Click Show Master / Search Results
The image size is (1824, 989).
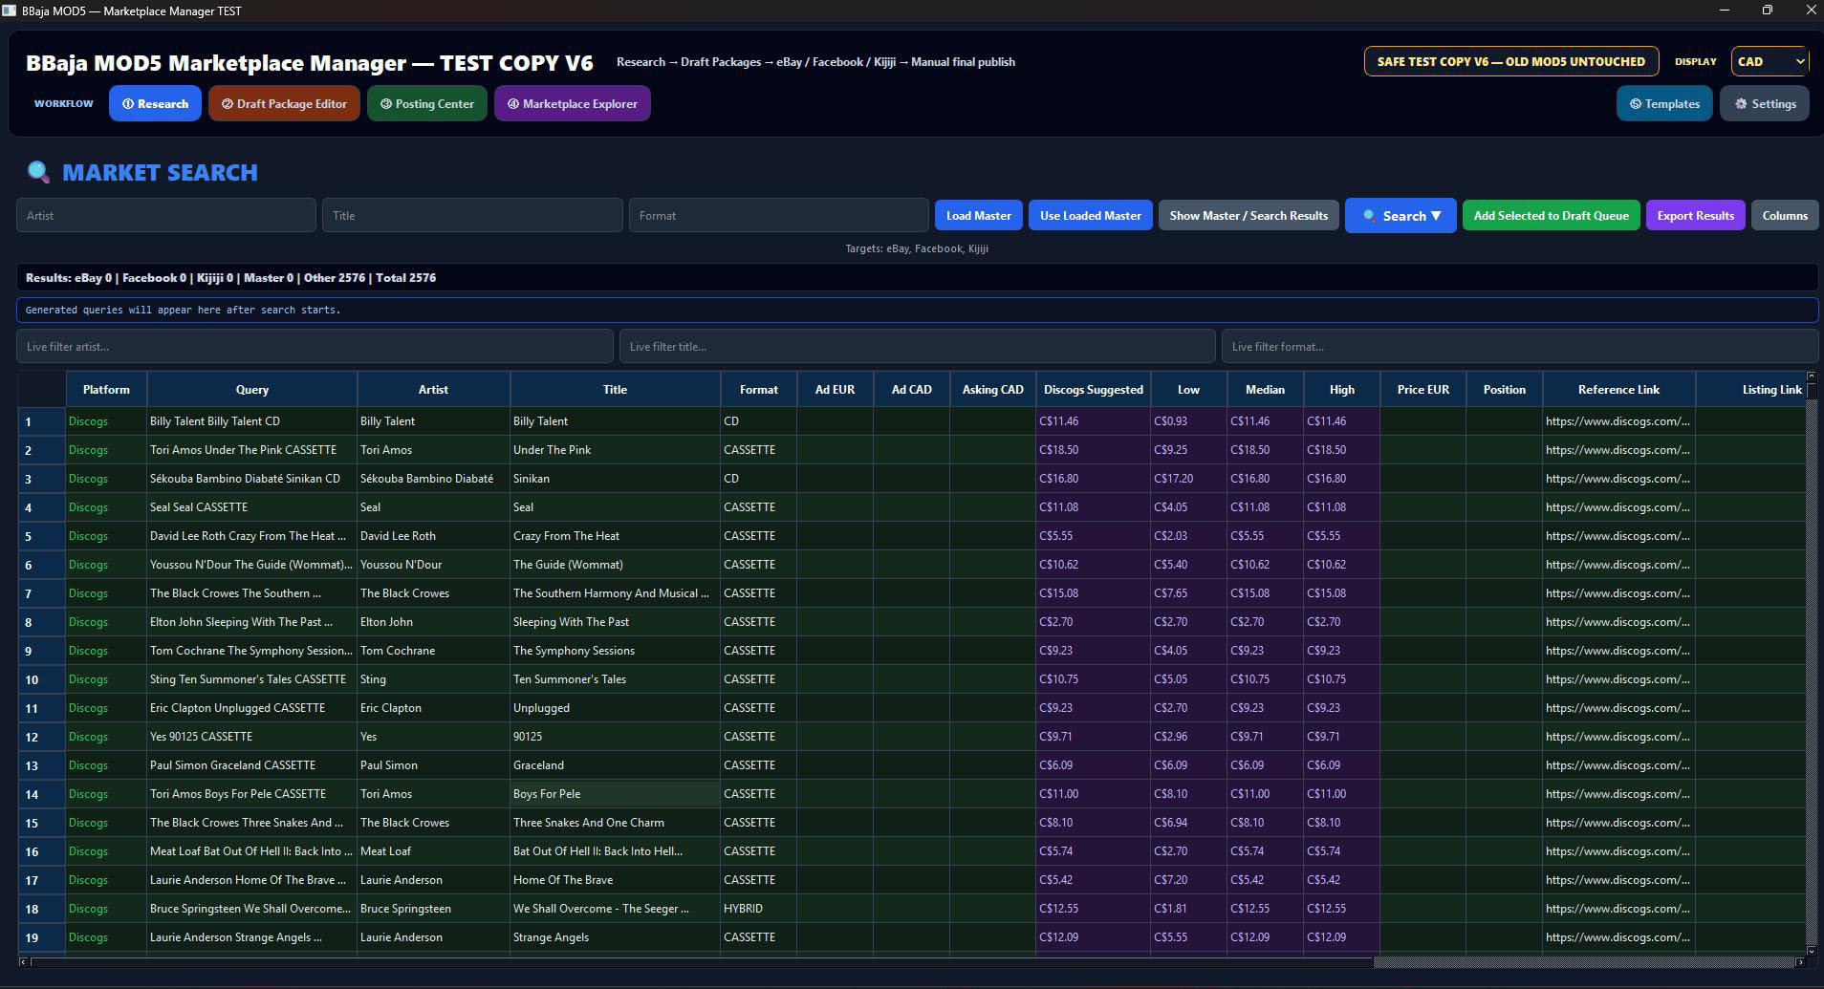1249,215
